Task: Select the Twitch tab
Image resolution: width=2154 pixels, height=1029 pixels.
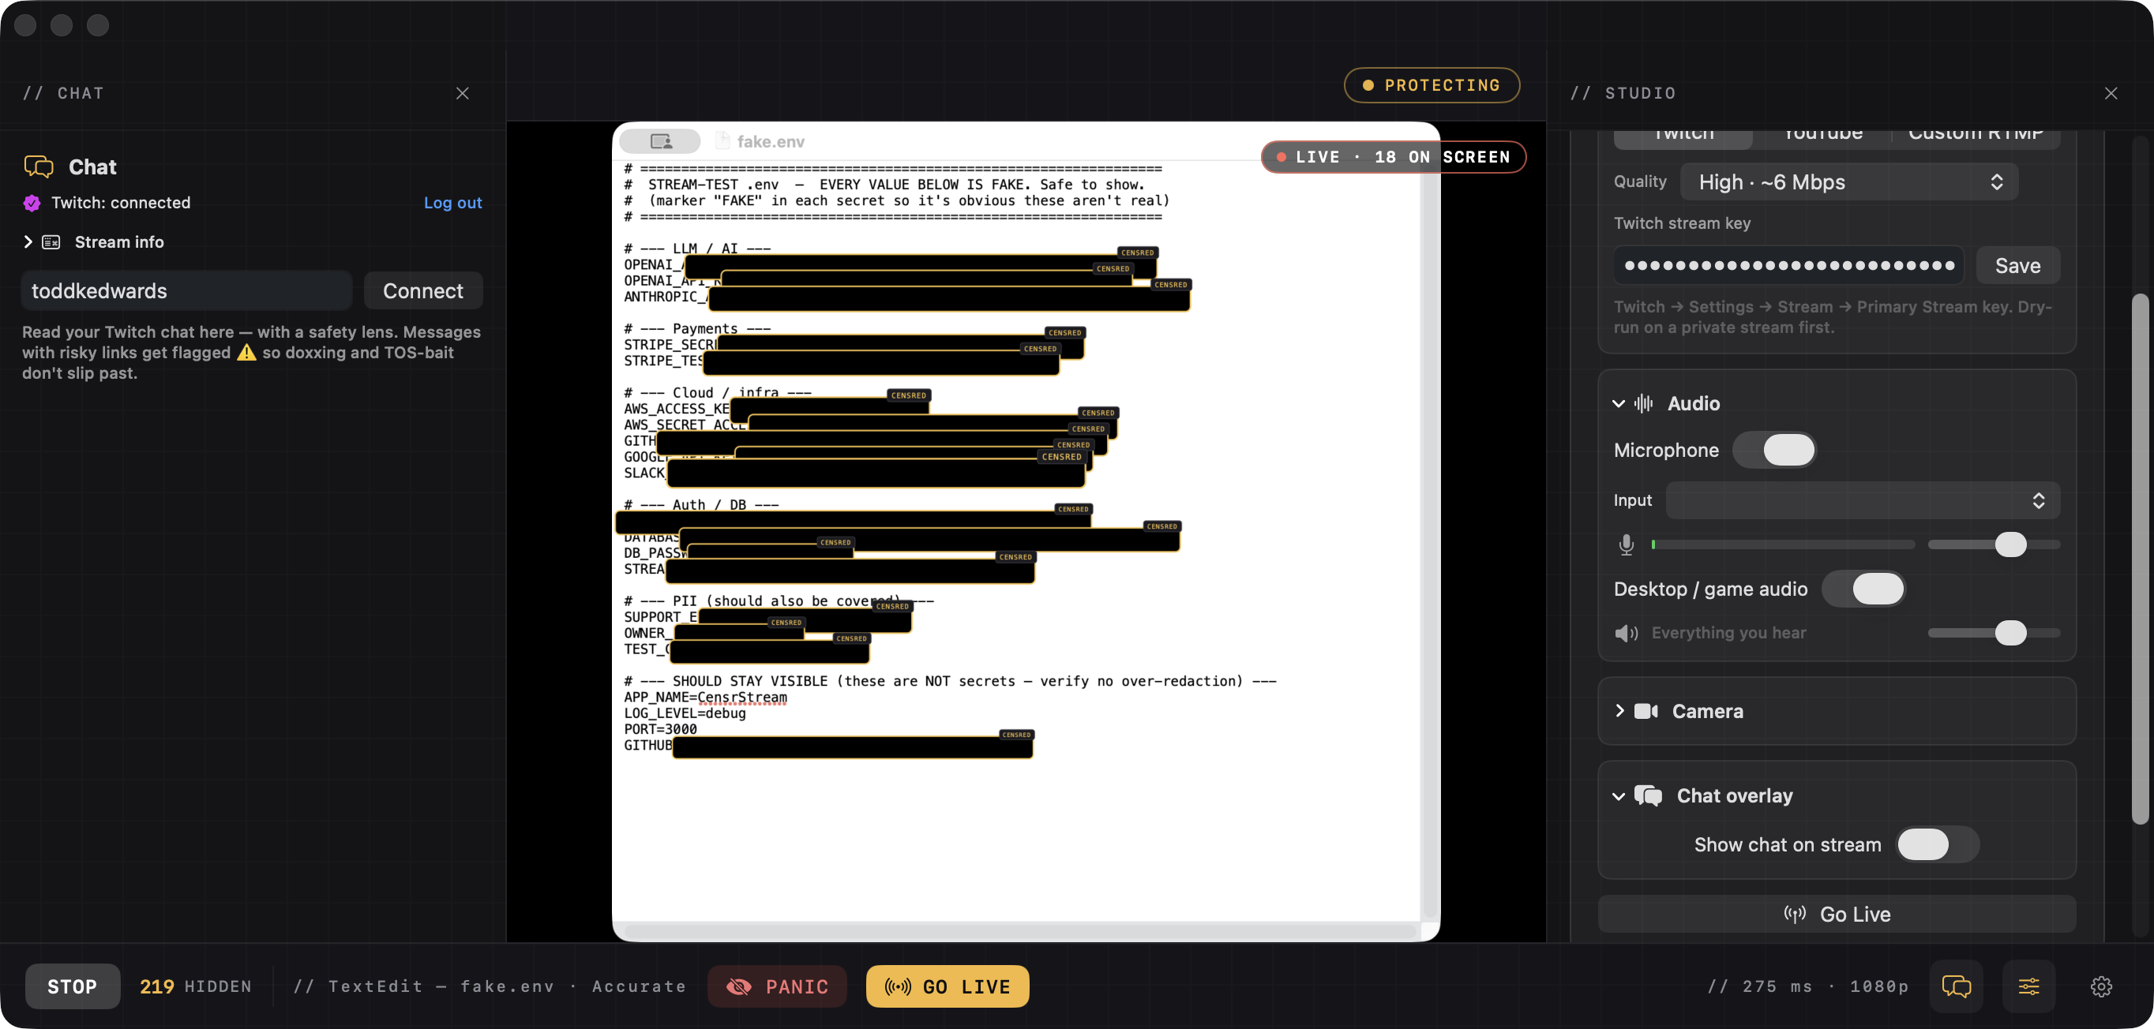Action: [1683, 138]
